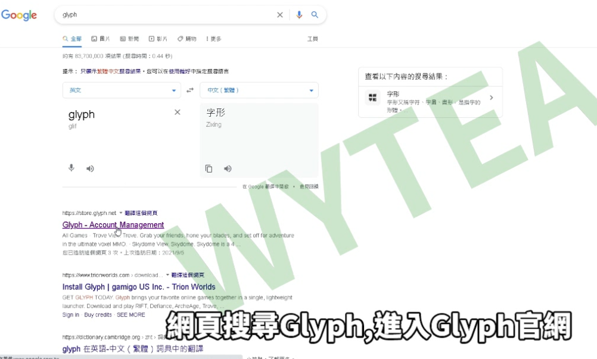Image resolution: width=597 pixels, height=359 pixels.
Task: Click the 意見回饋 feedback link
Action: click(x=309, y=187)
